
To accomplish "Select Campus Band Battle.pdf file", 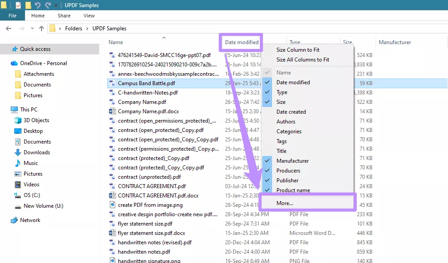I will click(x=147, y=83).
